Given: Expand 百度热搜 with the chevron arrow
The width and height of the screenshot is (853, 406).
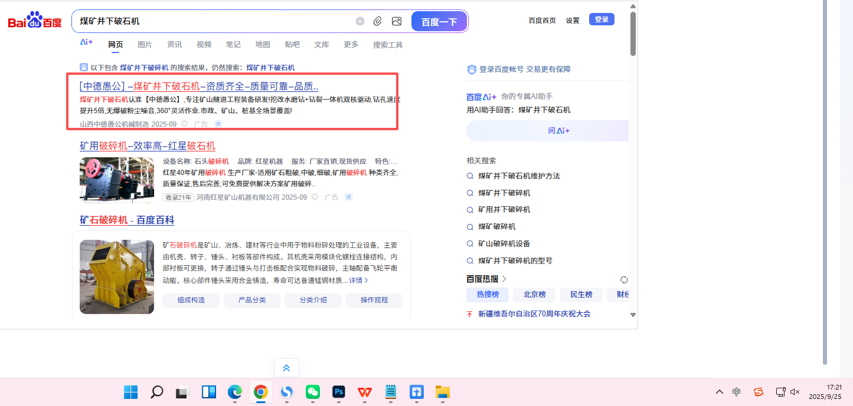Looking at the screenshot, I should point(504,279).
